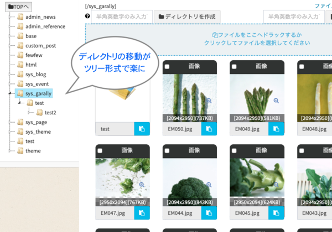
Task: Expand the sys_page tree node
Action: coord(9,122)
